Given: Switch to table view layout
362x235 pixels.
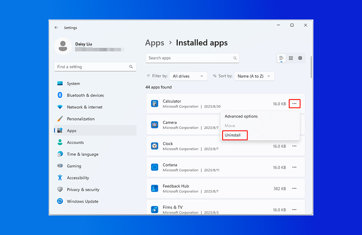Looking at the screenshot, I should [x=300, y=58].
